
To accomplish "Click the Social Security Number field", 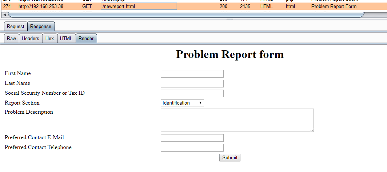I will 192,94.
